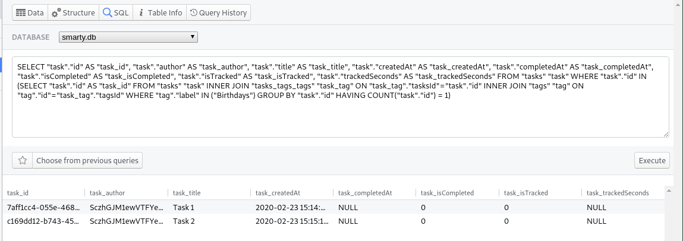Switch to the Structure tab
Image resolution: width=683 pixels, height=241 pixels.
pos(73,12)
